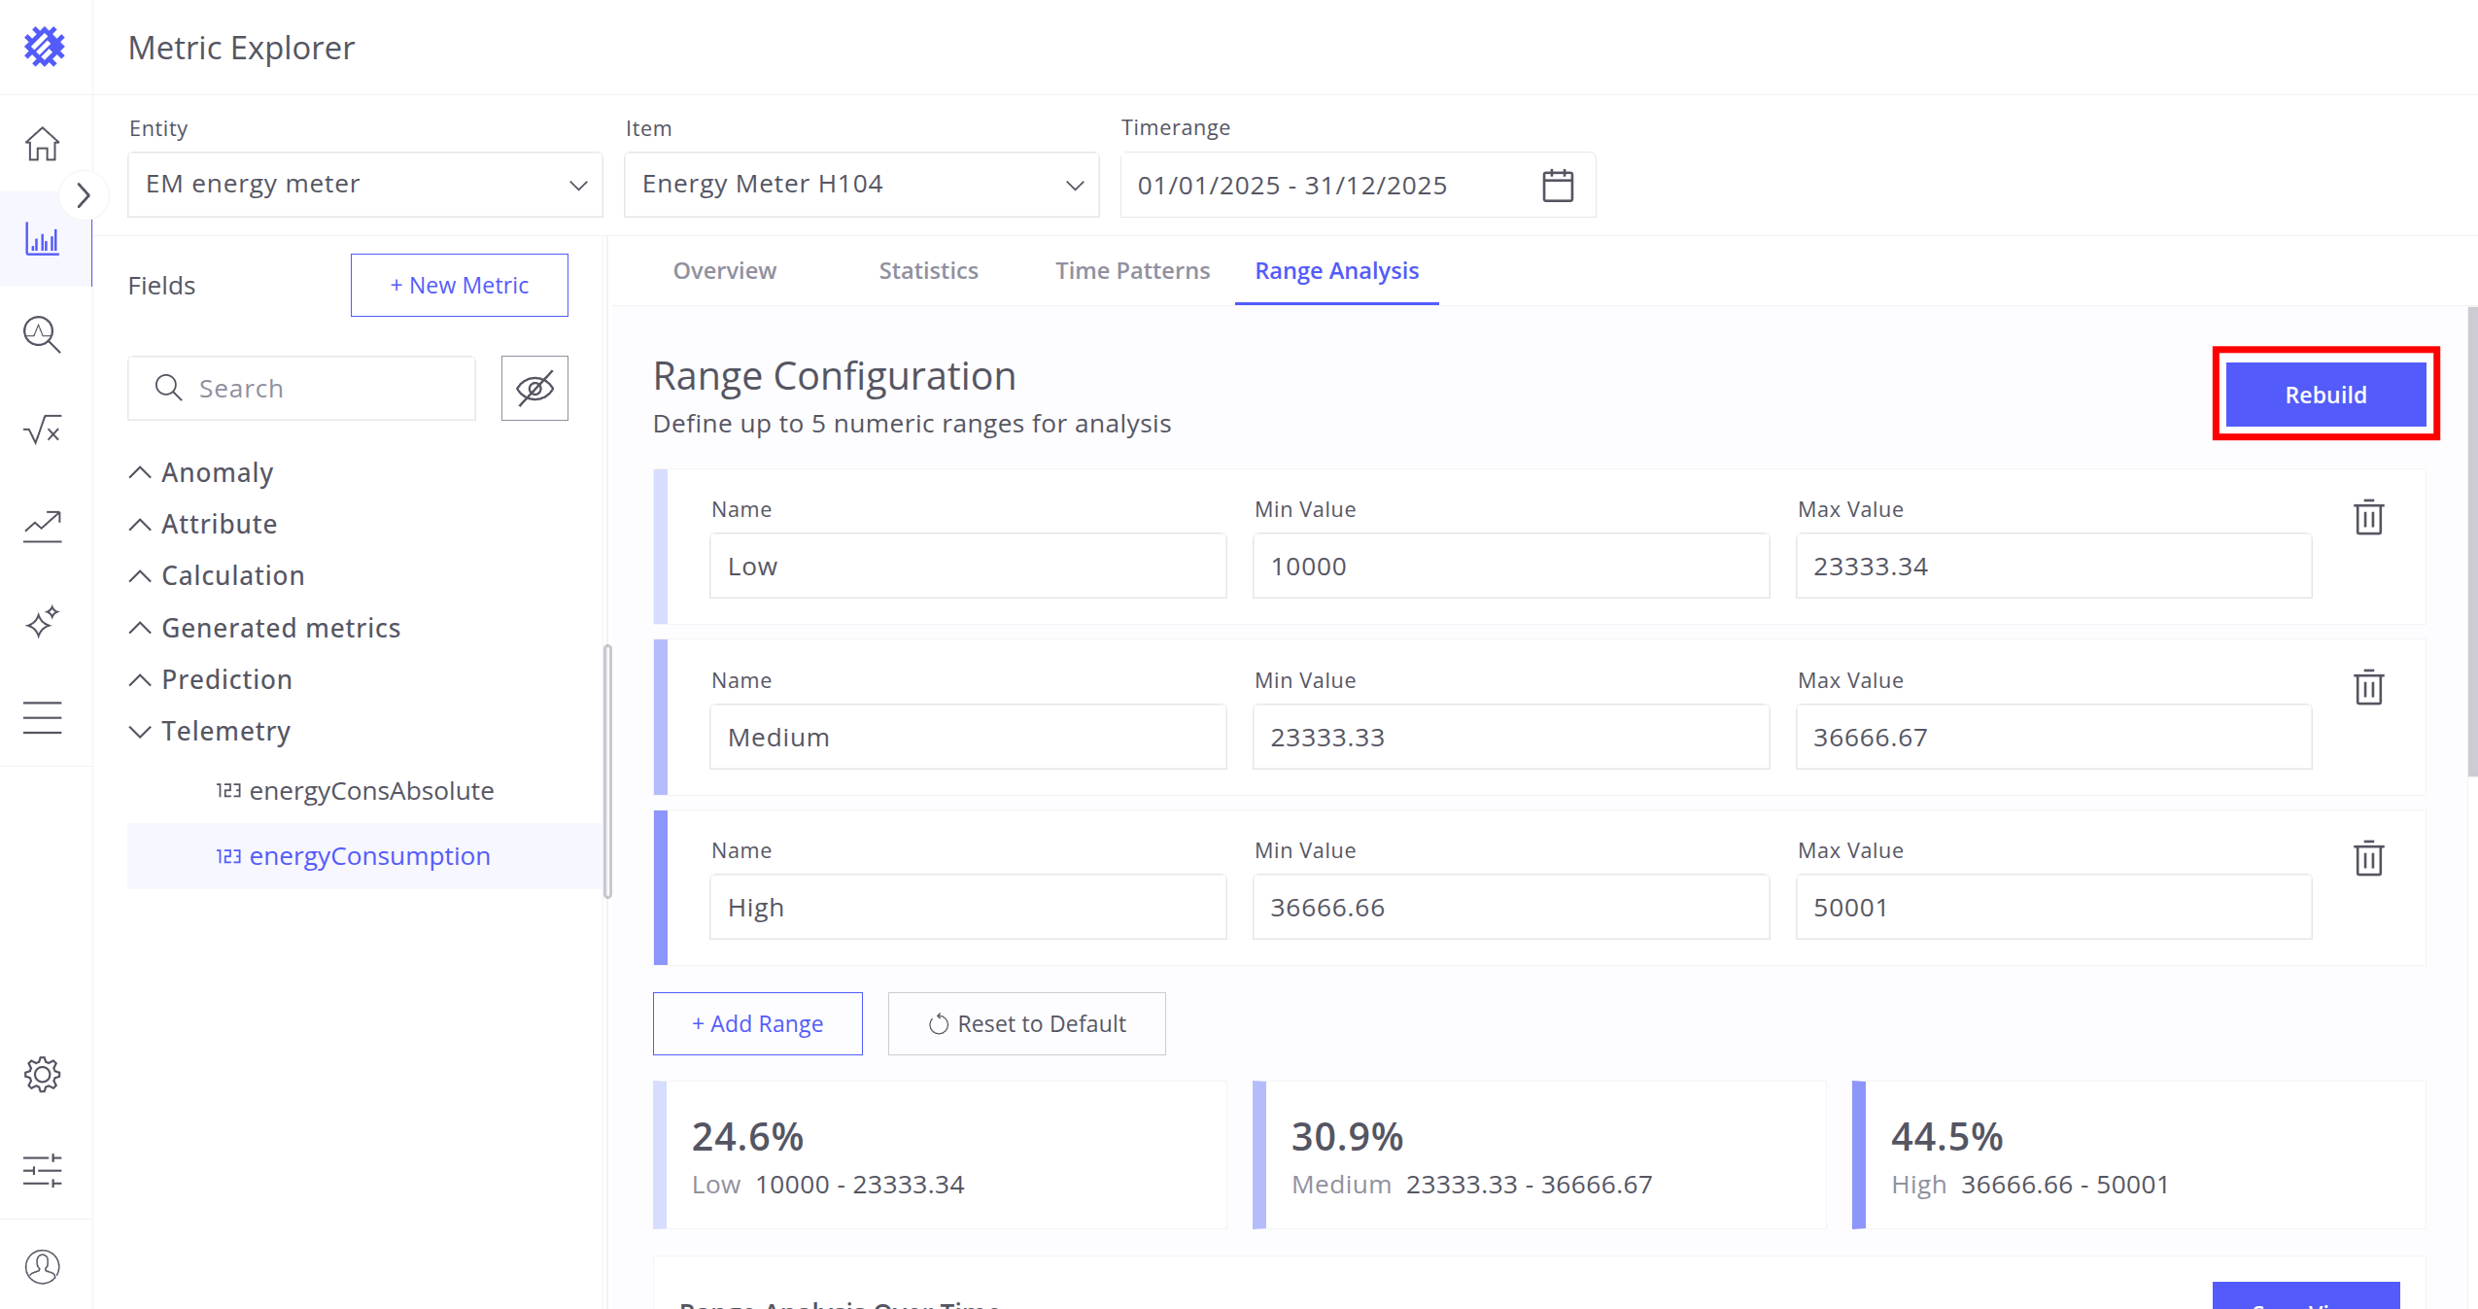This screenshot has height=1309, width=2478.
Task: Open the square root formula icon
Action: [x=42, y=430]
